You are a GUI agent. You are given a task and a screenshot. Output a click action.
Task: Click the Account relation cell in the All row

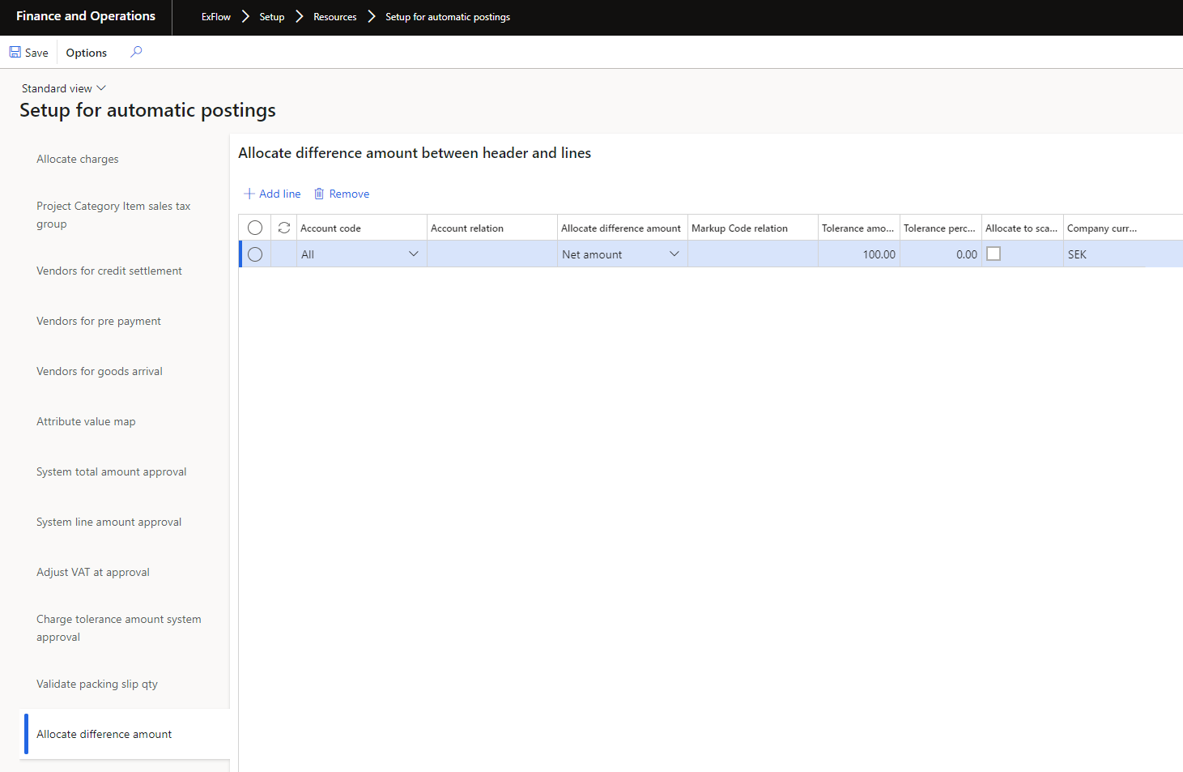point(491,254)
